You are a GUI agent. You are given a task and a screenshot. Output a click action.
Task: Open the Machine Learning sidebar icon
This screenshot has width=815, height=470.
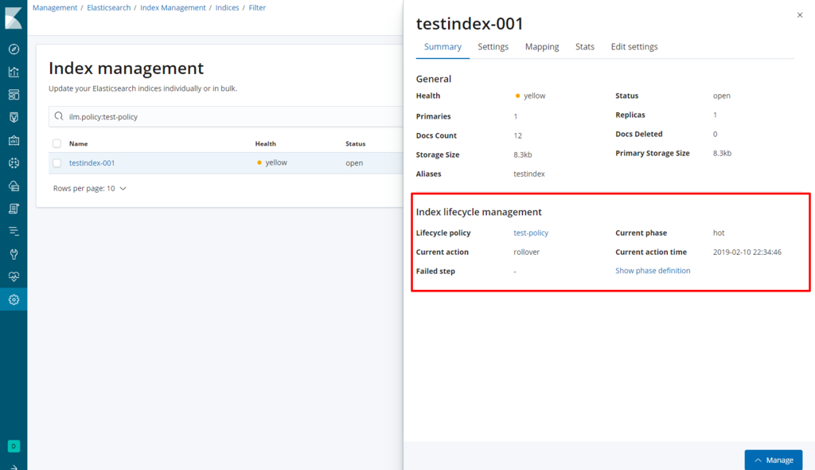14,163
